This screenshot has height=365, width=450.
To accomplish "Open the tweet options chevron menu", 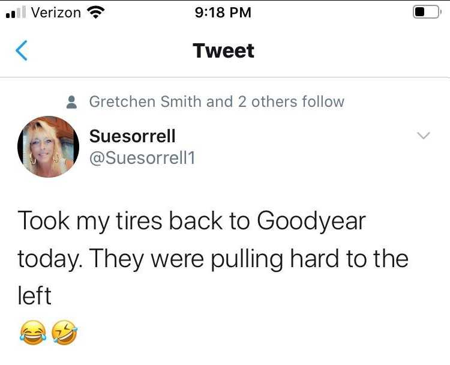I will (424, 136).
